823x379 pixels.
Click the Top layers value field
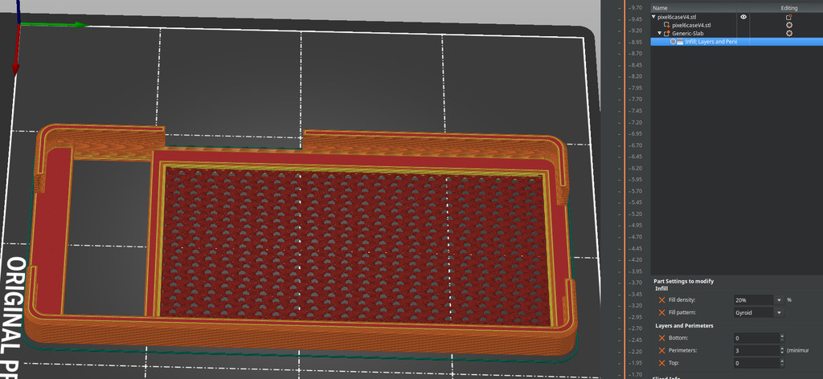click(x=756, y=363)
